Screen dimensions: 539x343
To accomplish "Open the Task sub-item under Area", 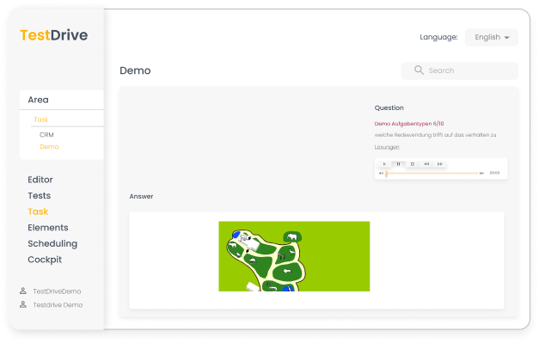I will coord(41,119).
